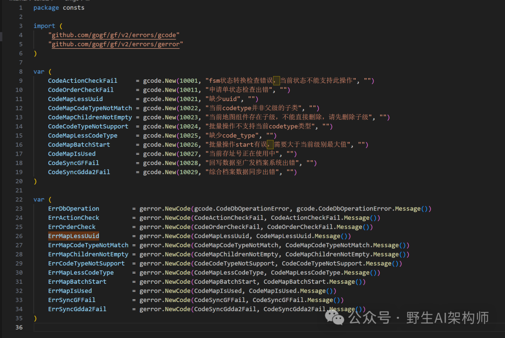The image size is (505, 338).
Task: Click line number 8 in gutter
Action: [x=21, y=72]
